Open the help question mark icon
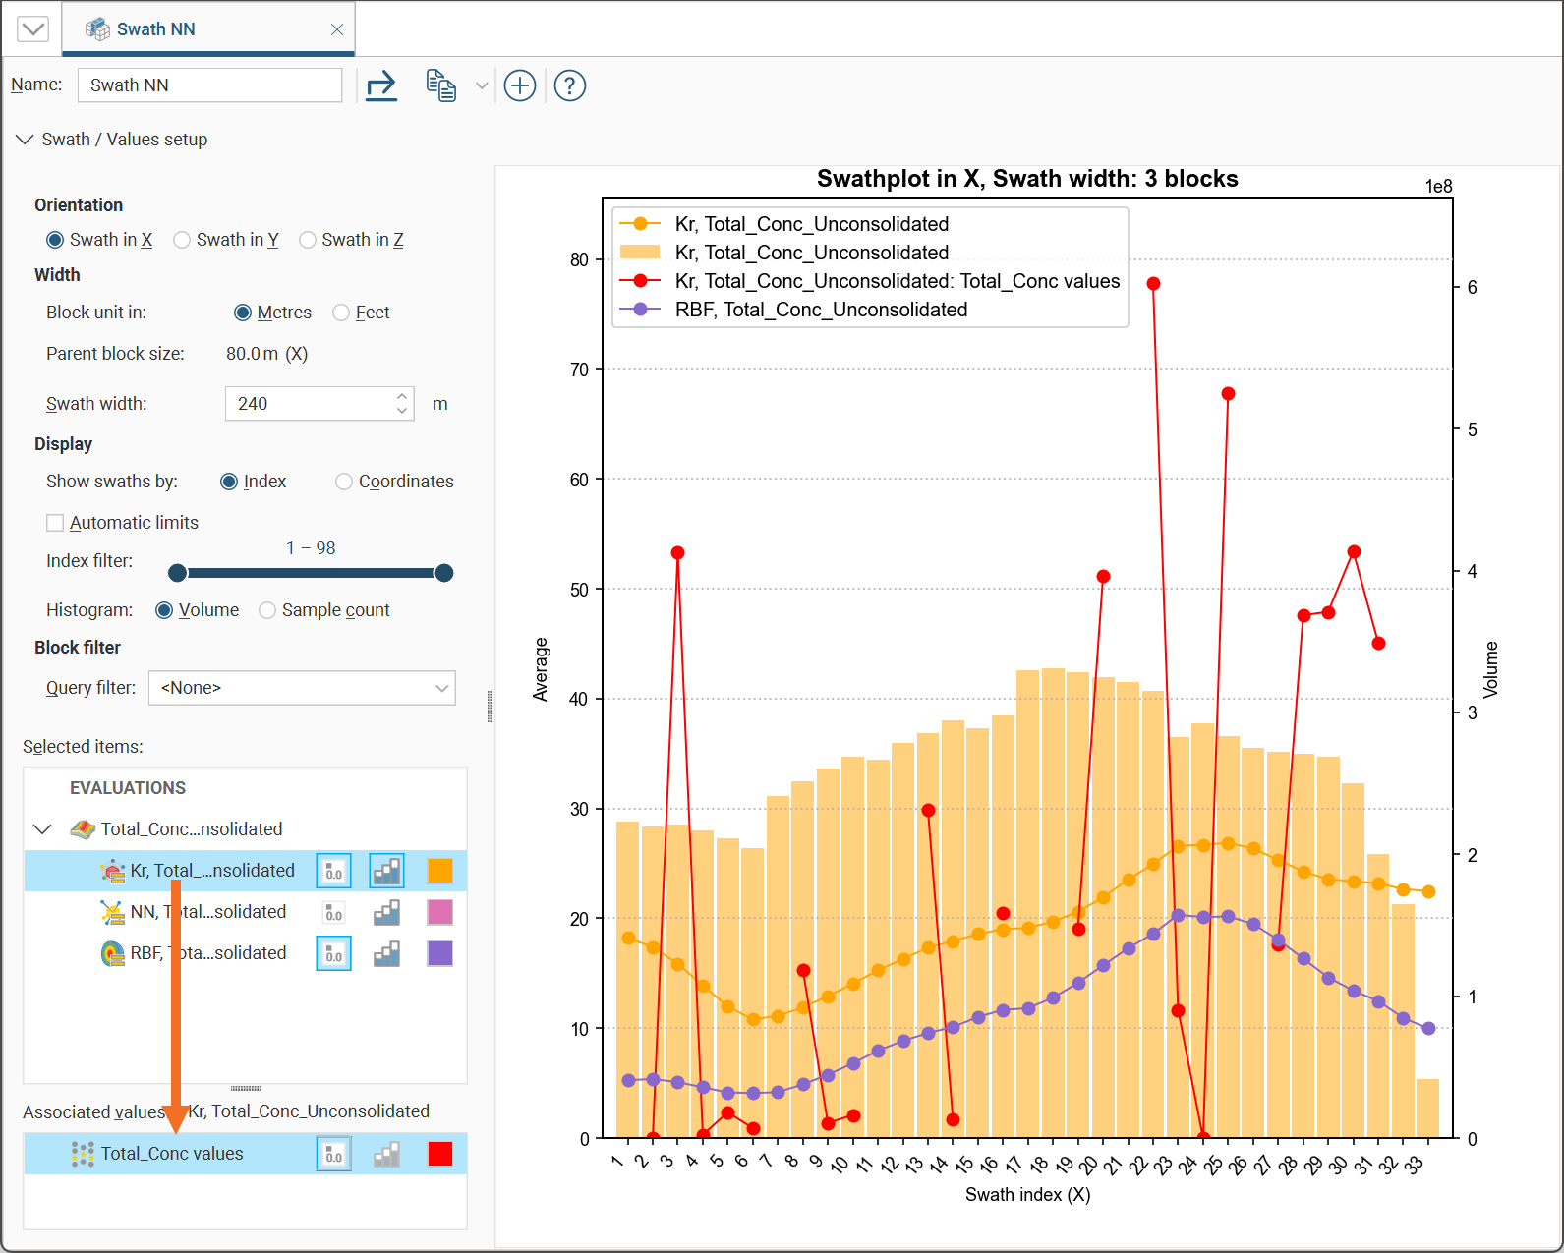This screenshot has height=1253, width=1564. [x=569, y=85]
